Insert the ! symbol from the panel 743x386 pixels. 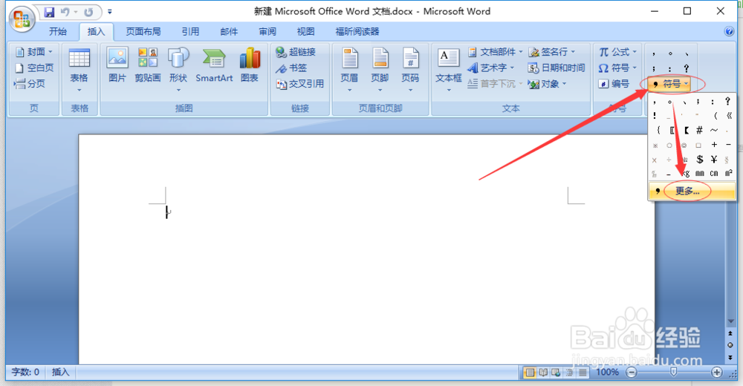[x=655, y=116]
